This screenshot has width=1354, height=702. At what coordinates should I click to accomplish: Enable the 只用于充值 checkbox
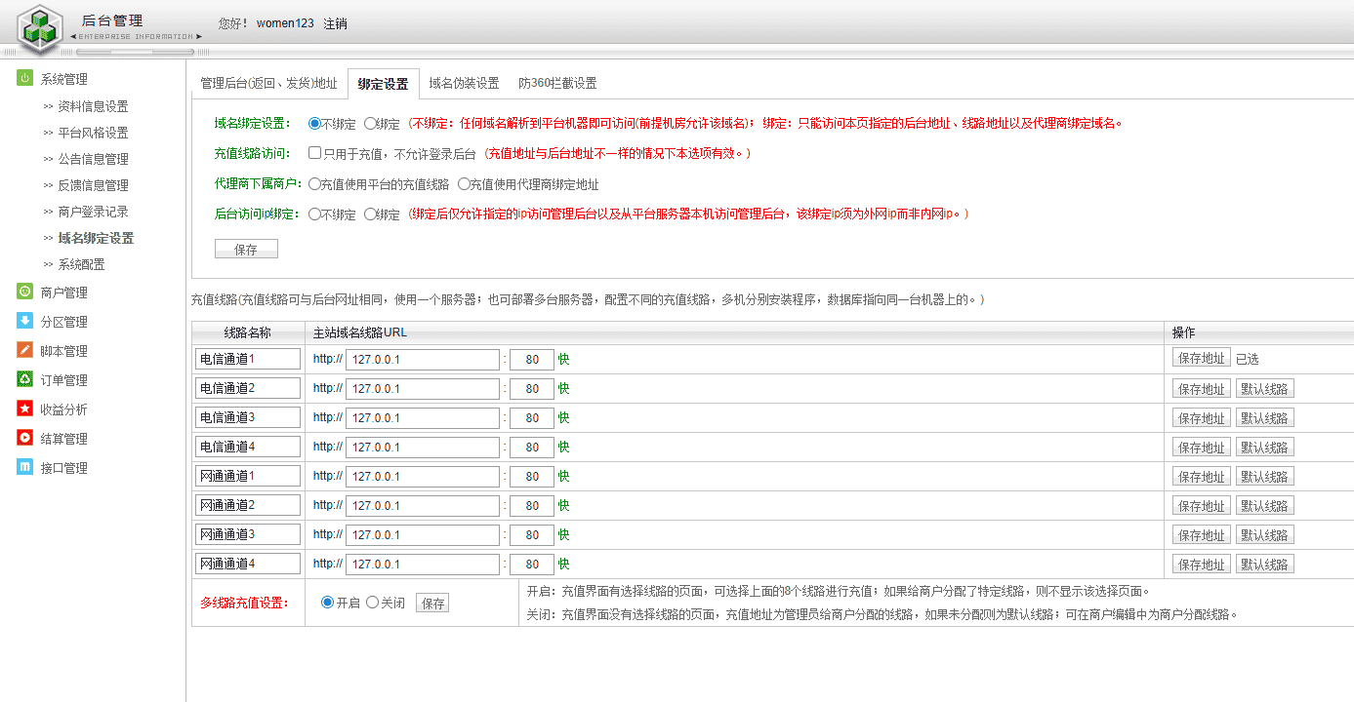point(315,153)
